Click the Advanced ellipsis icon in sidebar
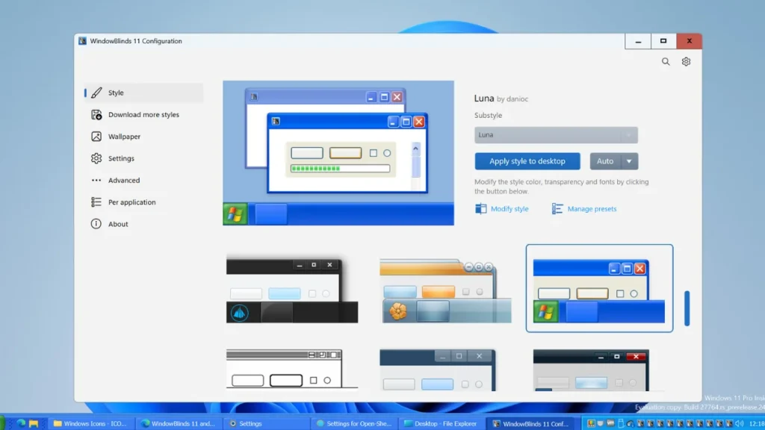Viewport: 765px width, 430px height. 96,180
